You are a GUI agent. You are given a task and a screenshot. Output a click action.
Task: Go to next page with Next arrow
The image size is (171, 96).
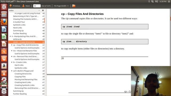(x=26, y=6)
